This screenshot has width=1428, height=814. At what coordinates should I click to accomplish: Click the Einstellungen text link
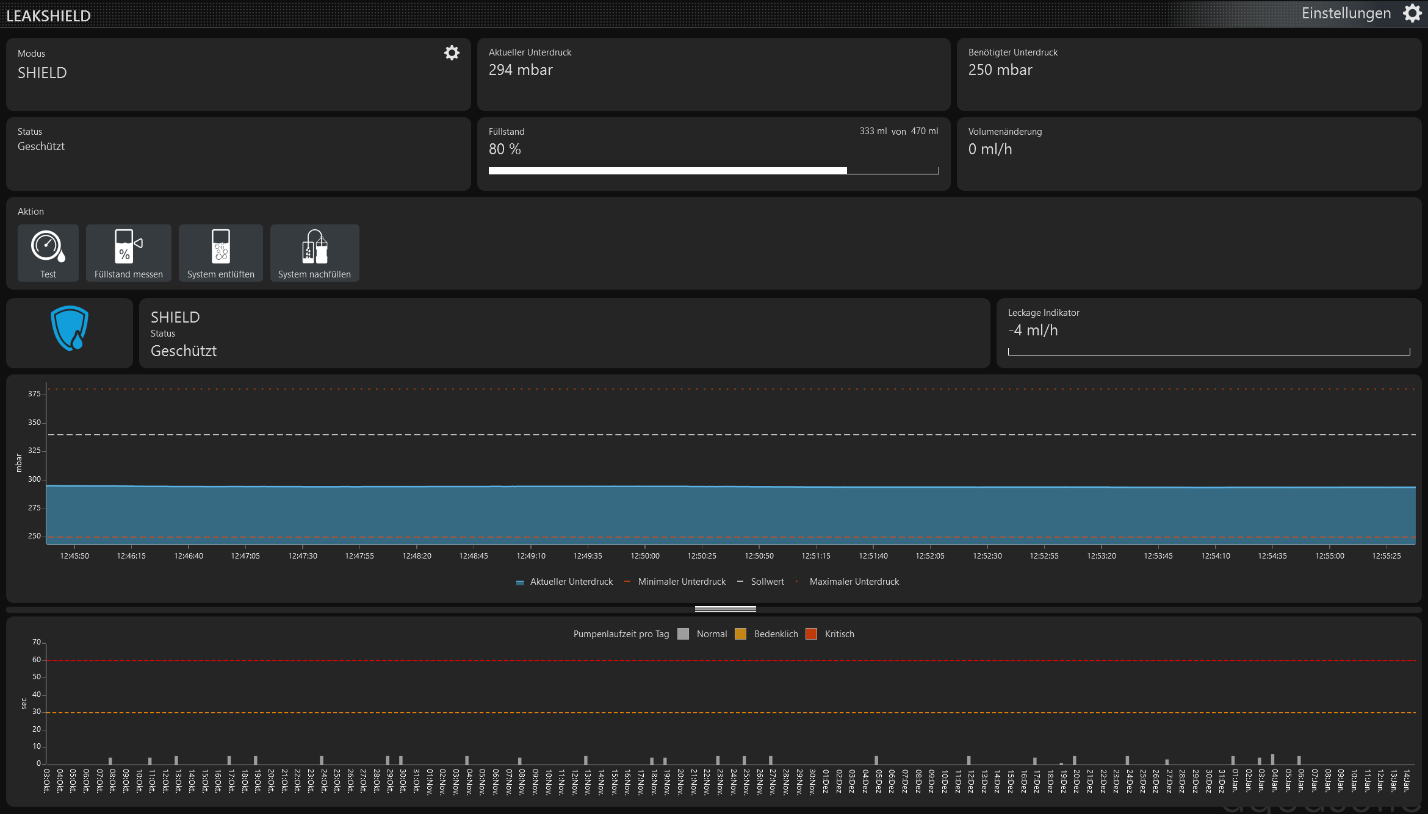tap(1346, 13)
